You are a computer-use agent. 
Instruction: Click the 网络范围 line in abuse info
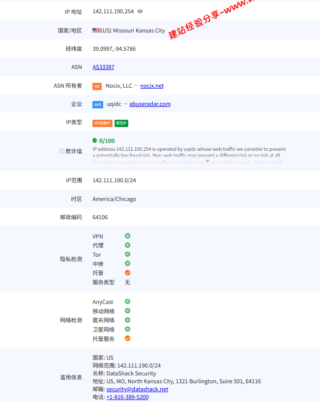(x=127, y=366)
